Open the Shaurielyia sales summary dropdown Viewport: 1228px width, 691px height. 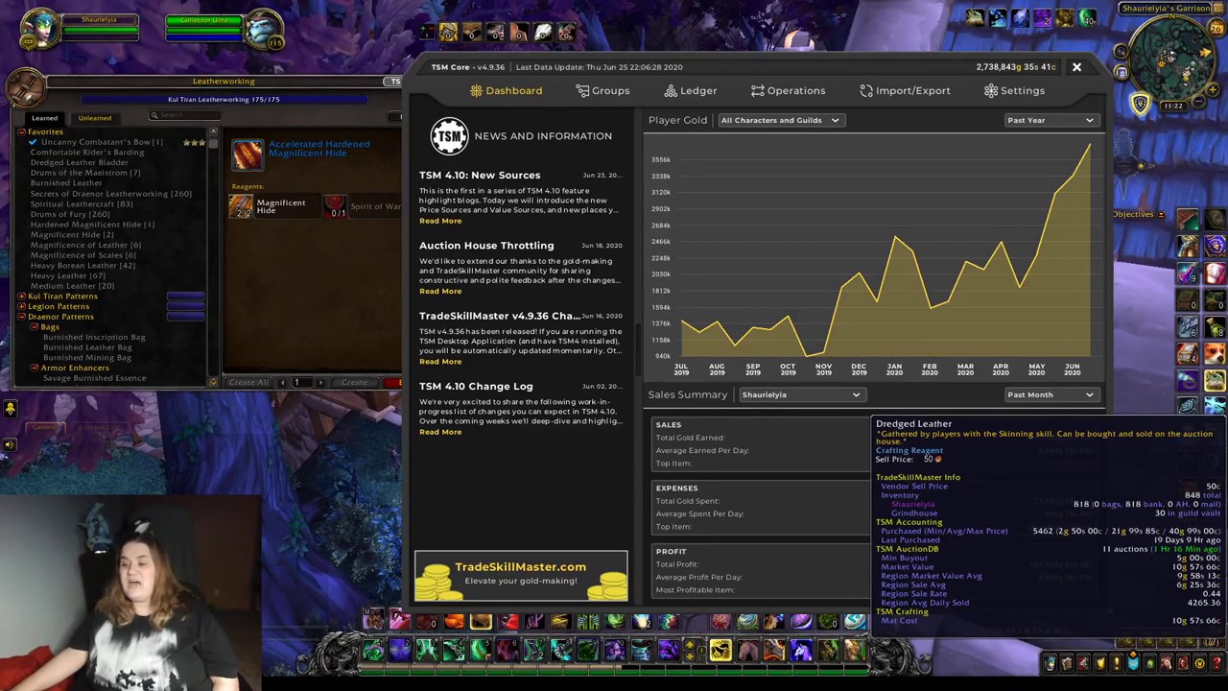(800, 394)
